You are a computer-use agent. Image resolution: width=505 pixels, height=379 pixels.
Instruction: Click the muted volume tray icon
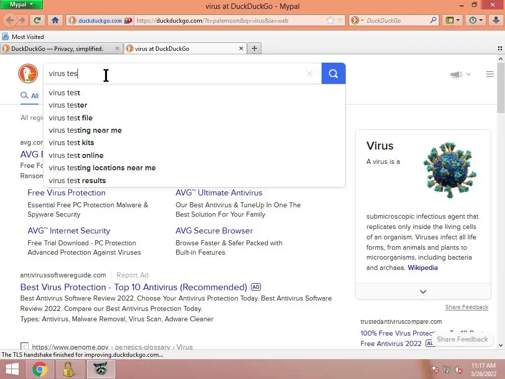(x=459, y=370)
